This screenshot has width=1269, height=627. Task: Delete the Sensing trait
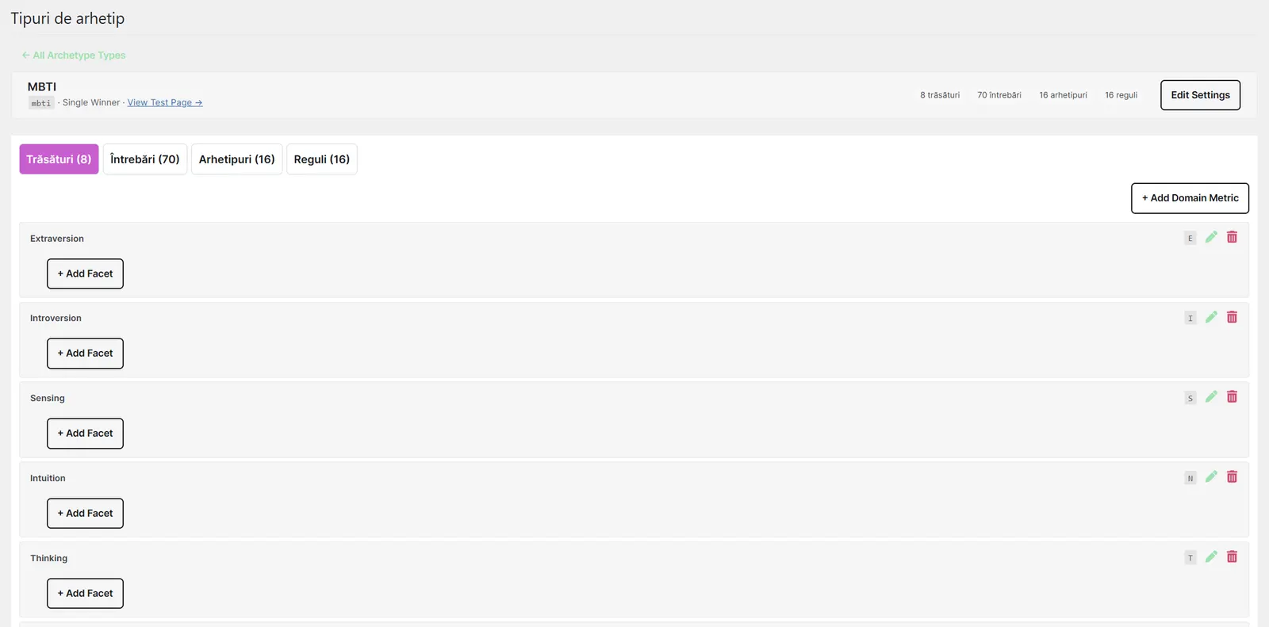[1232, 396]
